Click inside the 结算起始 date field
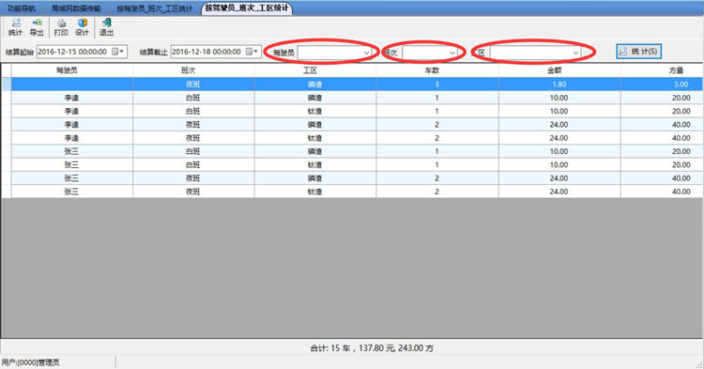 [x=73, y=52]
